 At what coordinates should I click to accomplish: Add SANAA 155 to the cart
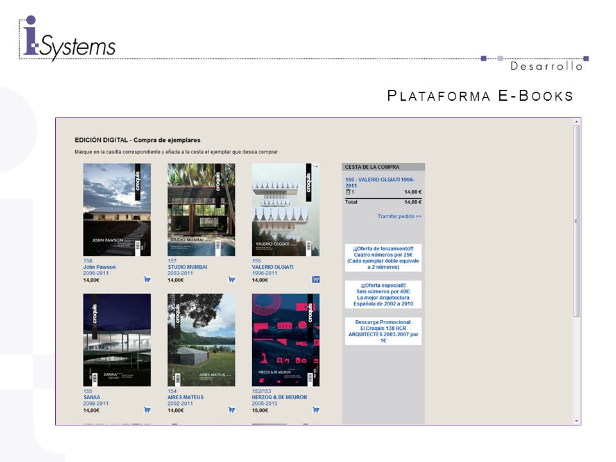(147, 410)
